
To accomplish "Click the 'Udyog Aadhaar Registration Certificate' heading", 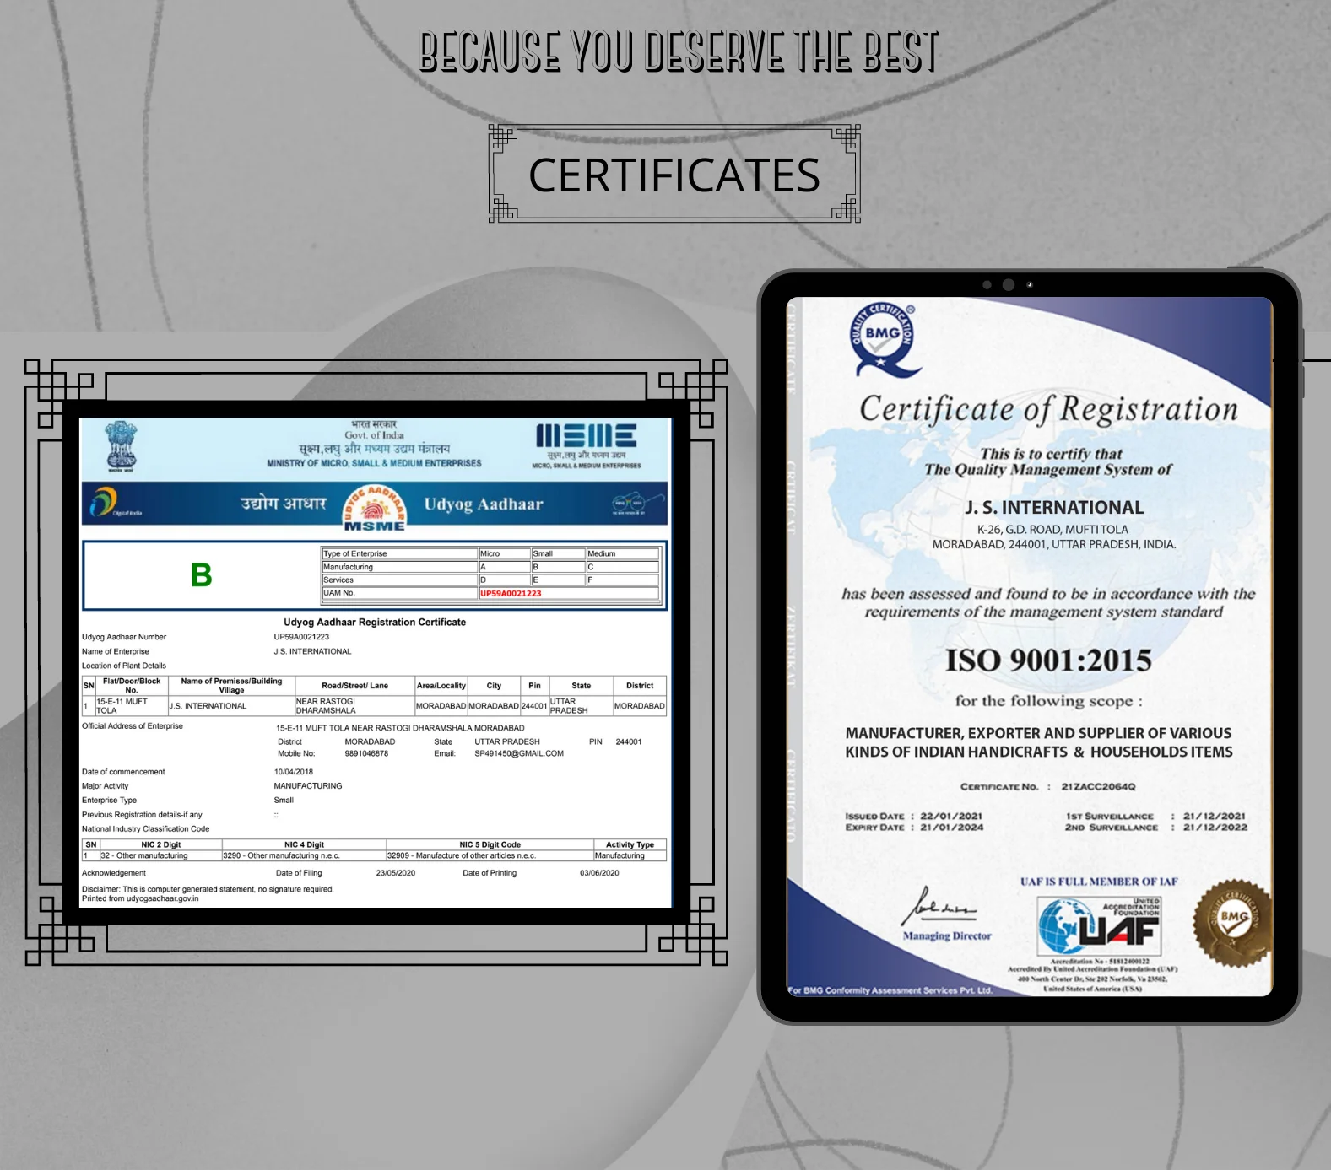I will [x=375, y=622].
